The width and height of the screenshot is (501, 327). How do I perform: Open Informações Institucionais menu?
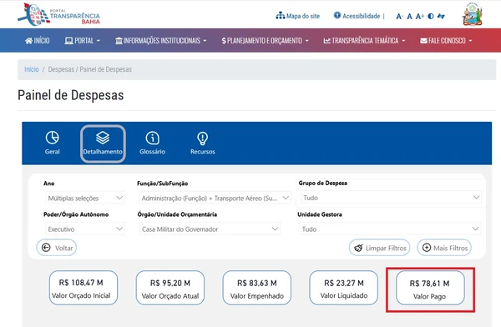click(161, 41)
